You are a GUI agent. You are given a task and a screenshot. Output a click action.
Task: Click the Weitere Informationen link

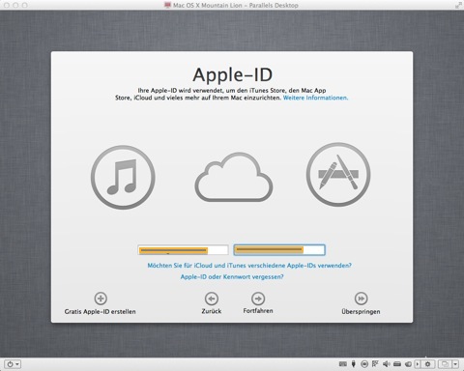coord(315,98)
